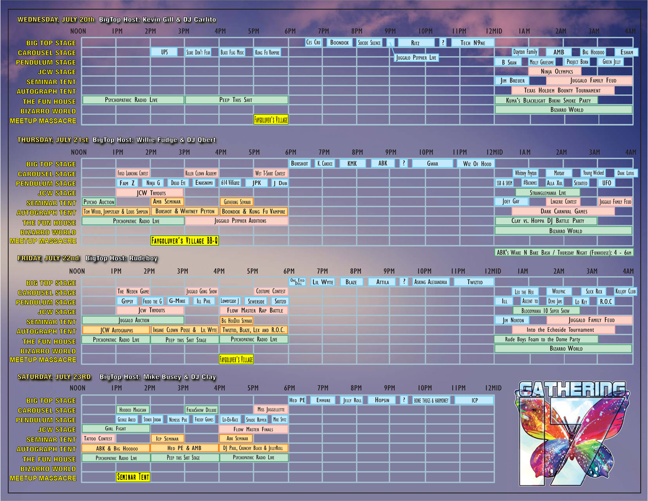Click the One Eyed Doll slot
Viewport: 648px width, 501px height.
297,282
